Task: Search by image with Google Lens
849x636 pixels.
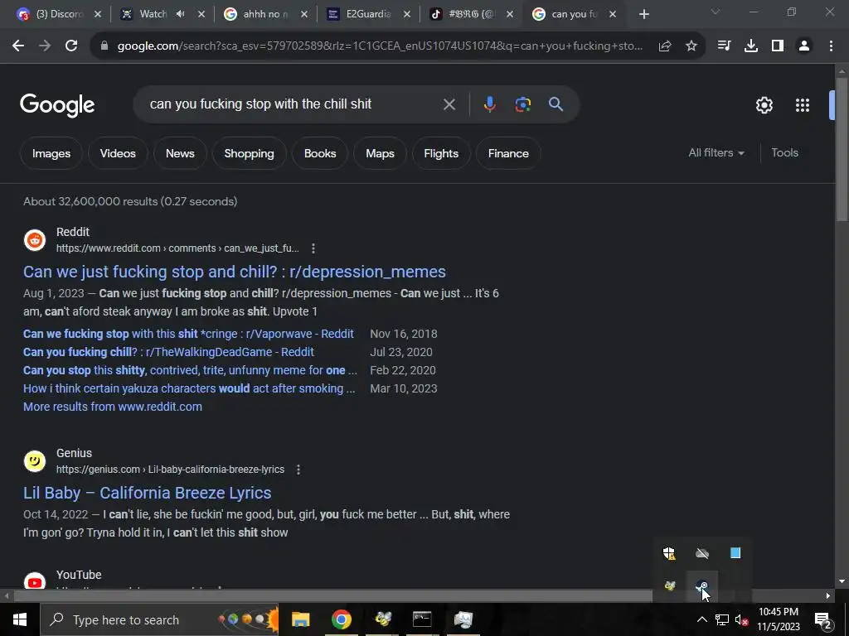Action: click(522, 104)
